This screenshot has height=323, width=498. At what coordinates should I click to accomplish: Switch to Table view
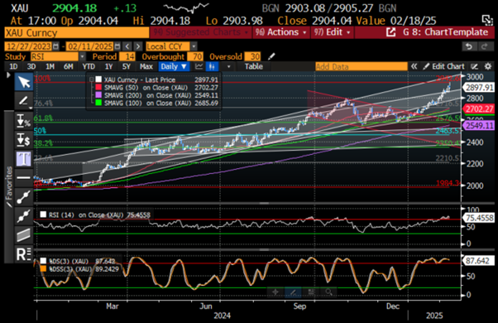click(x=253, y=66)
